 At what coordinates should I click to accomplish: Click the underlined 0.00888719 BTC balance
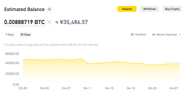pos(24,22)
